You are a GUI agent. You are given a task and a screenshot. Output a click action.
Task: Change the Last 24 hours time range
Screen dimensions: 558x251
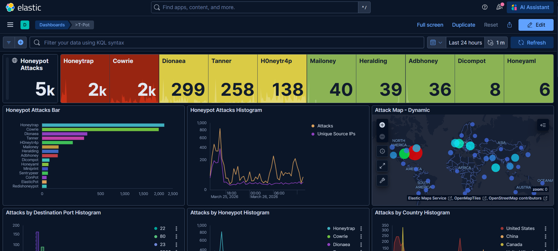pyautogui.click(x=465, y=43)
